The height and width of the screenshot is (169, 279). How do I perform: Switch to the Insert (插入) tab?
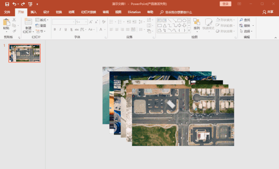point(34,12)
